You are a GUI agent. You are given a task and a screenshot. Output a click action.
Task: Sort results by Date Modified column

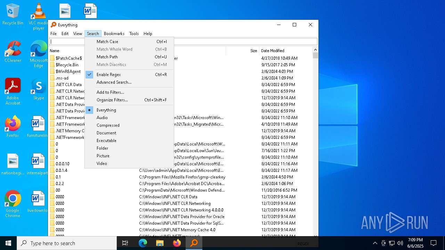point(286,51)
